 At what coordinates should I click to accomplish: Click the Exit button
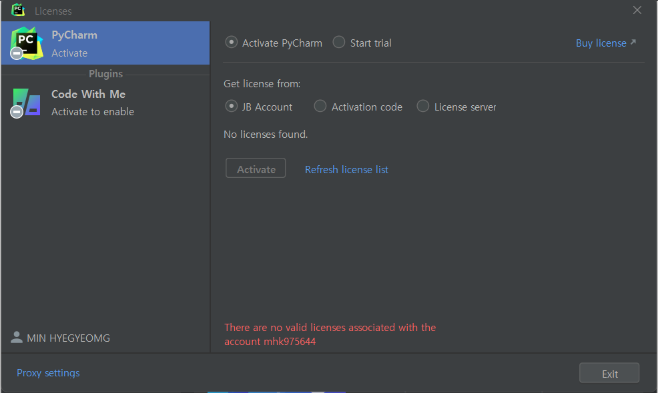click(609, 373)
